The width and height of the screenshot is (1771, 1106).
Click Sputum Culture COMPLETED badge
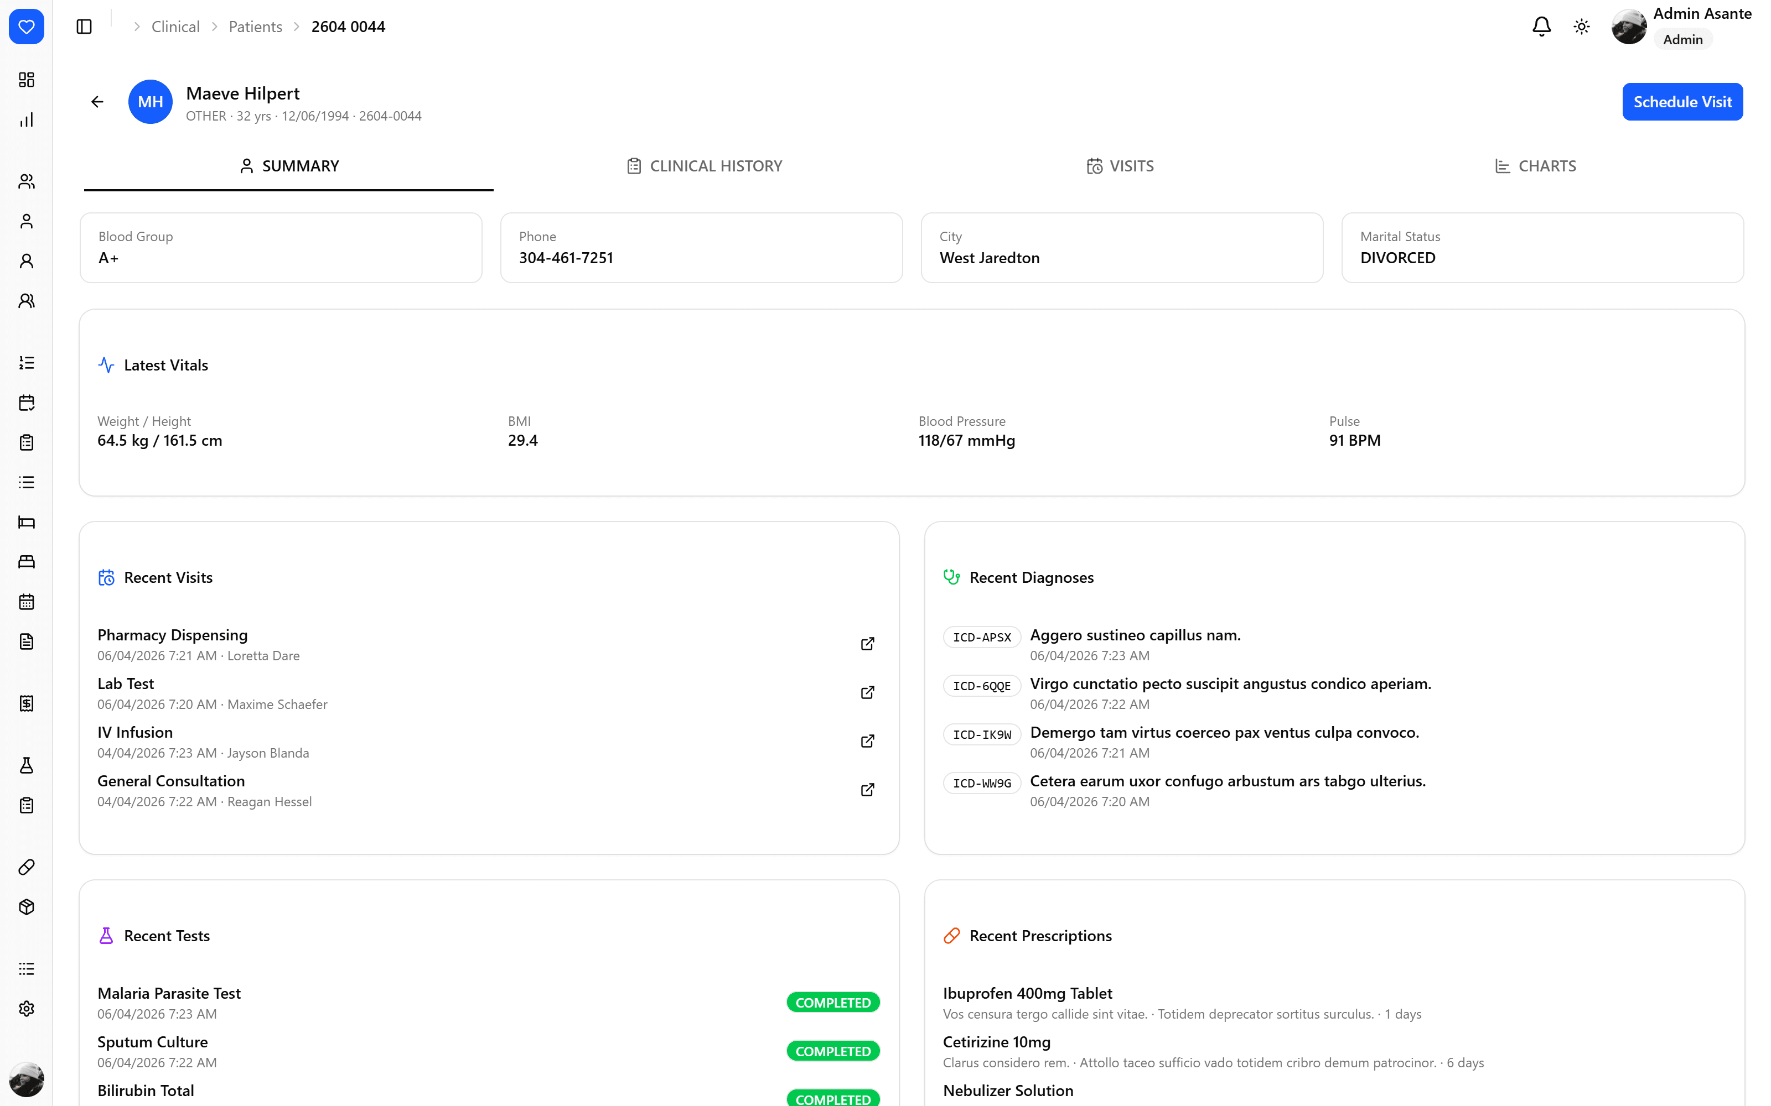point(833,1051)
